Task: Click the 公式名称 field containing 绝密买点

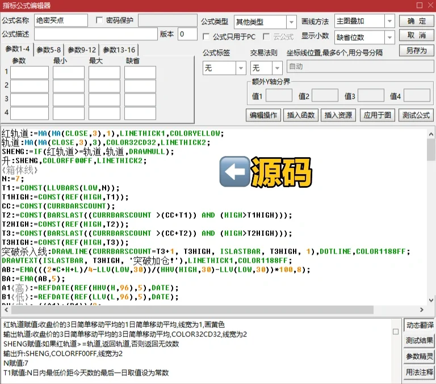Action: tap(61, 20)
